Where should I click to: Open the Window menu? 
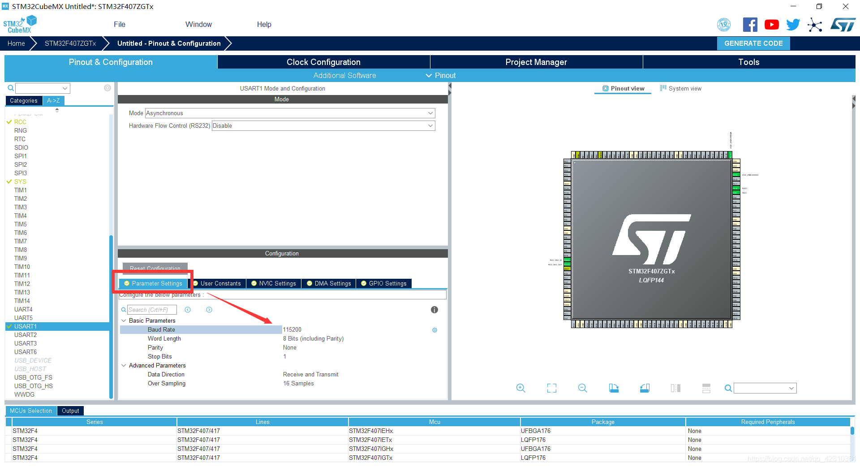(x=198, y=24)
